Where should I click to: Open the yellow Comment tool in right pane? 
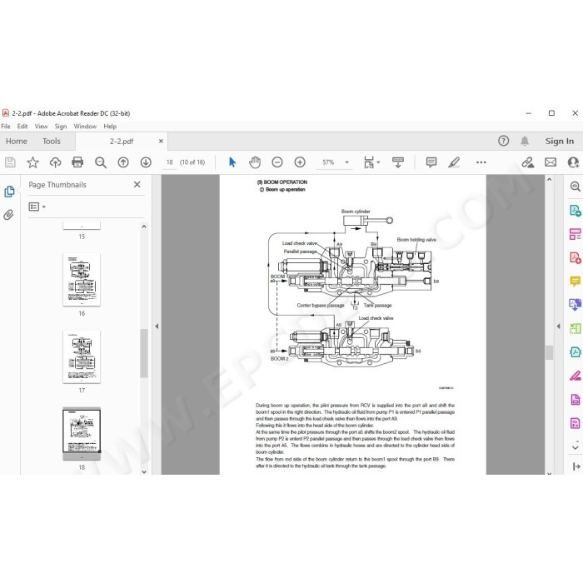tap(576, 282)
